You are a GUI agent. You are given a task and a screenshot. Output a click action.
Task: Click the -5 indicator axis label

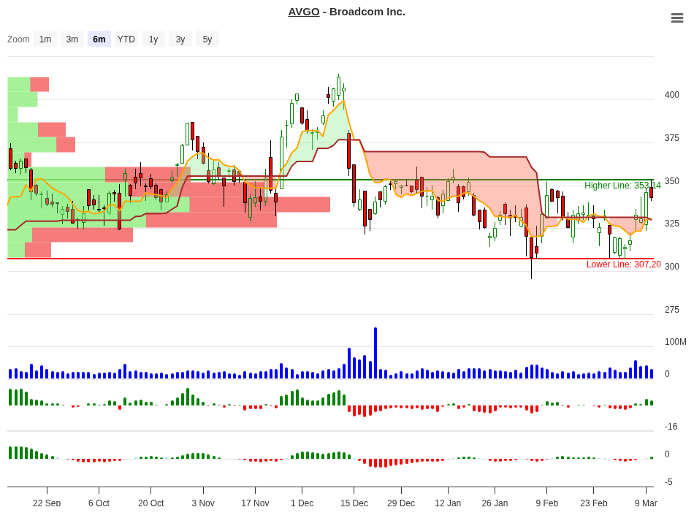668,482
